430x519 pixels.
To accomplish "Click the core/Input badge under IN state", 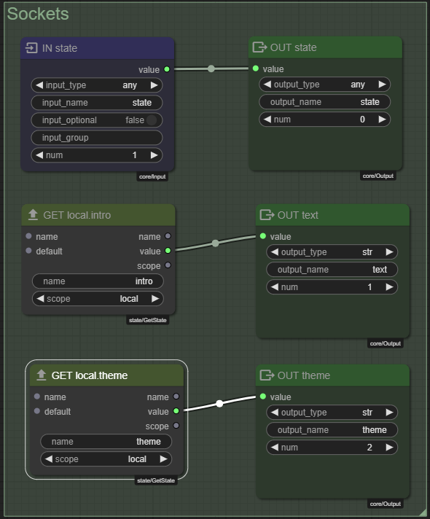I will point(152,176).
